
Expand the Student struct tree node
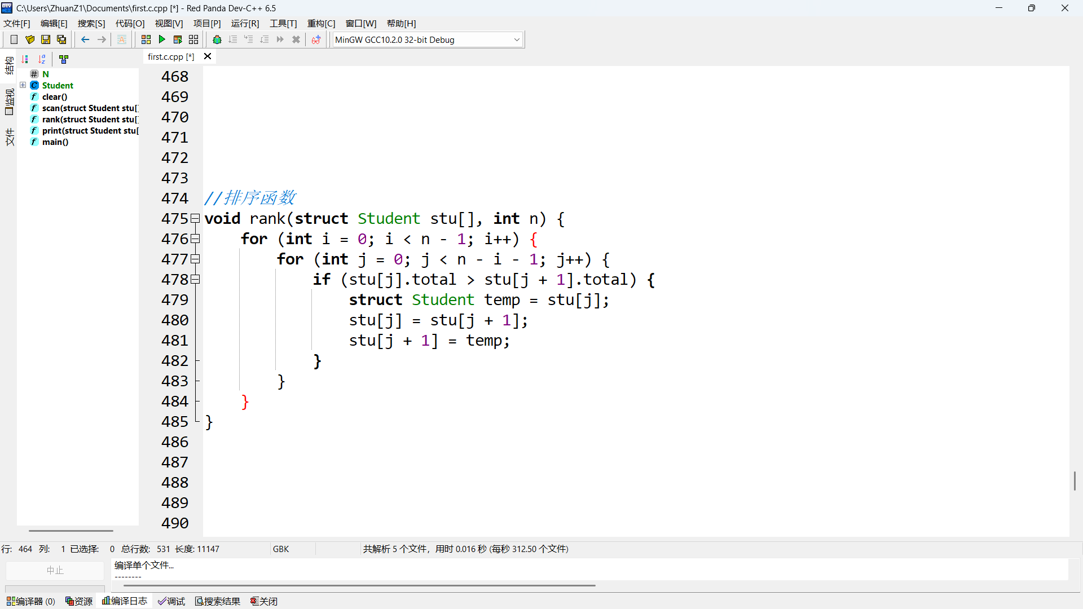click(x=23, y=85)
